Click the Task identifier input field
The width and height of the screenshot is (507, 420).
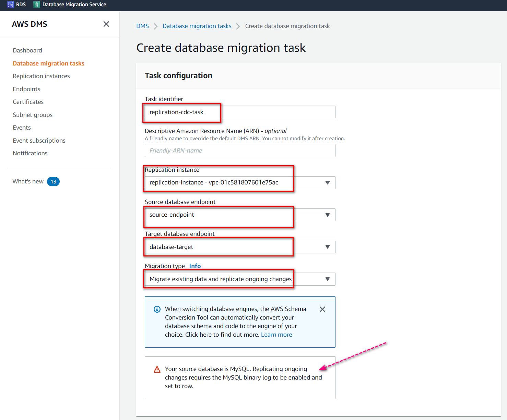[x=240, y=112]
